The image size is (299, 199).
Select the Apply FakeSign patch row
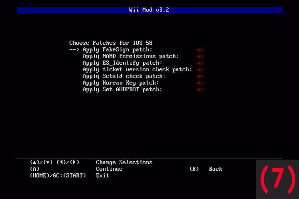tap(117, 50)
